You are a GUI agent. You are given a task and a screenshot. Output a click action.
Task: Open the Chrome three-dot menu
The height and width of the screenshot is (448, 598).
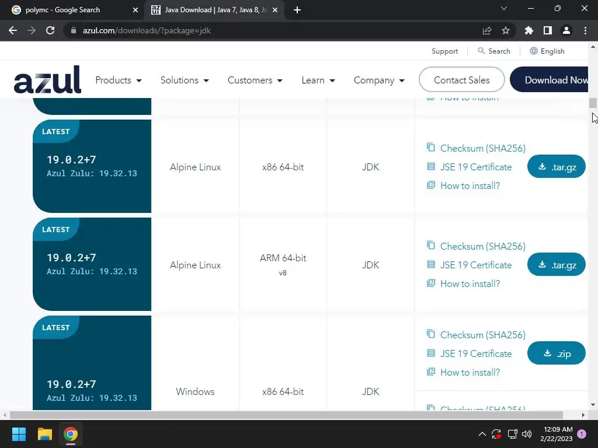(x=585, y=30)
